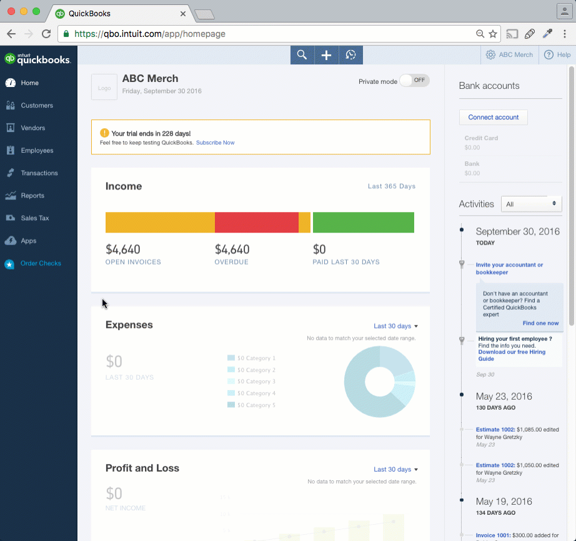Viewport: 576px width, 541px height.
Task: Open Profit and Loss Last 30 days dropdown
Action: pyautogui.click(x=395, y=469)
